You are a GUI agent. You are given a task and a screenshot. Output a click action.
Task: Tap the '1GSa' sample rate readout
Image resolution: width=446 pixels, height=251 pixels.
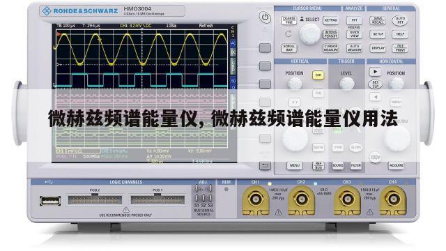[171, 26]
